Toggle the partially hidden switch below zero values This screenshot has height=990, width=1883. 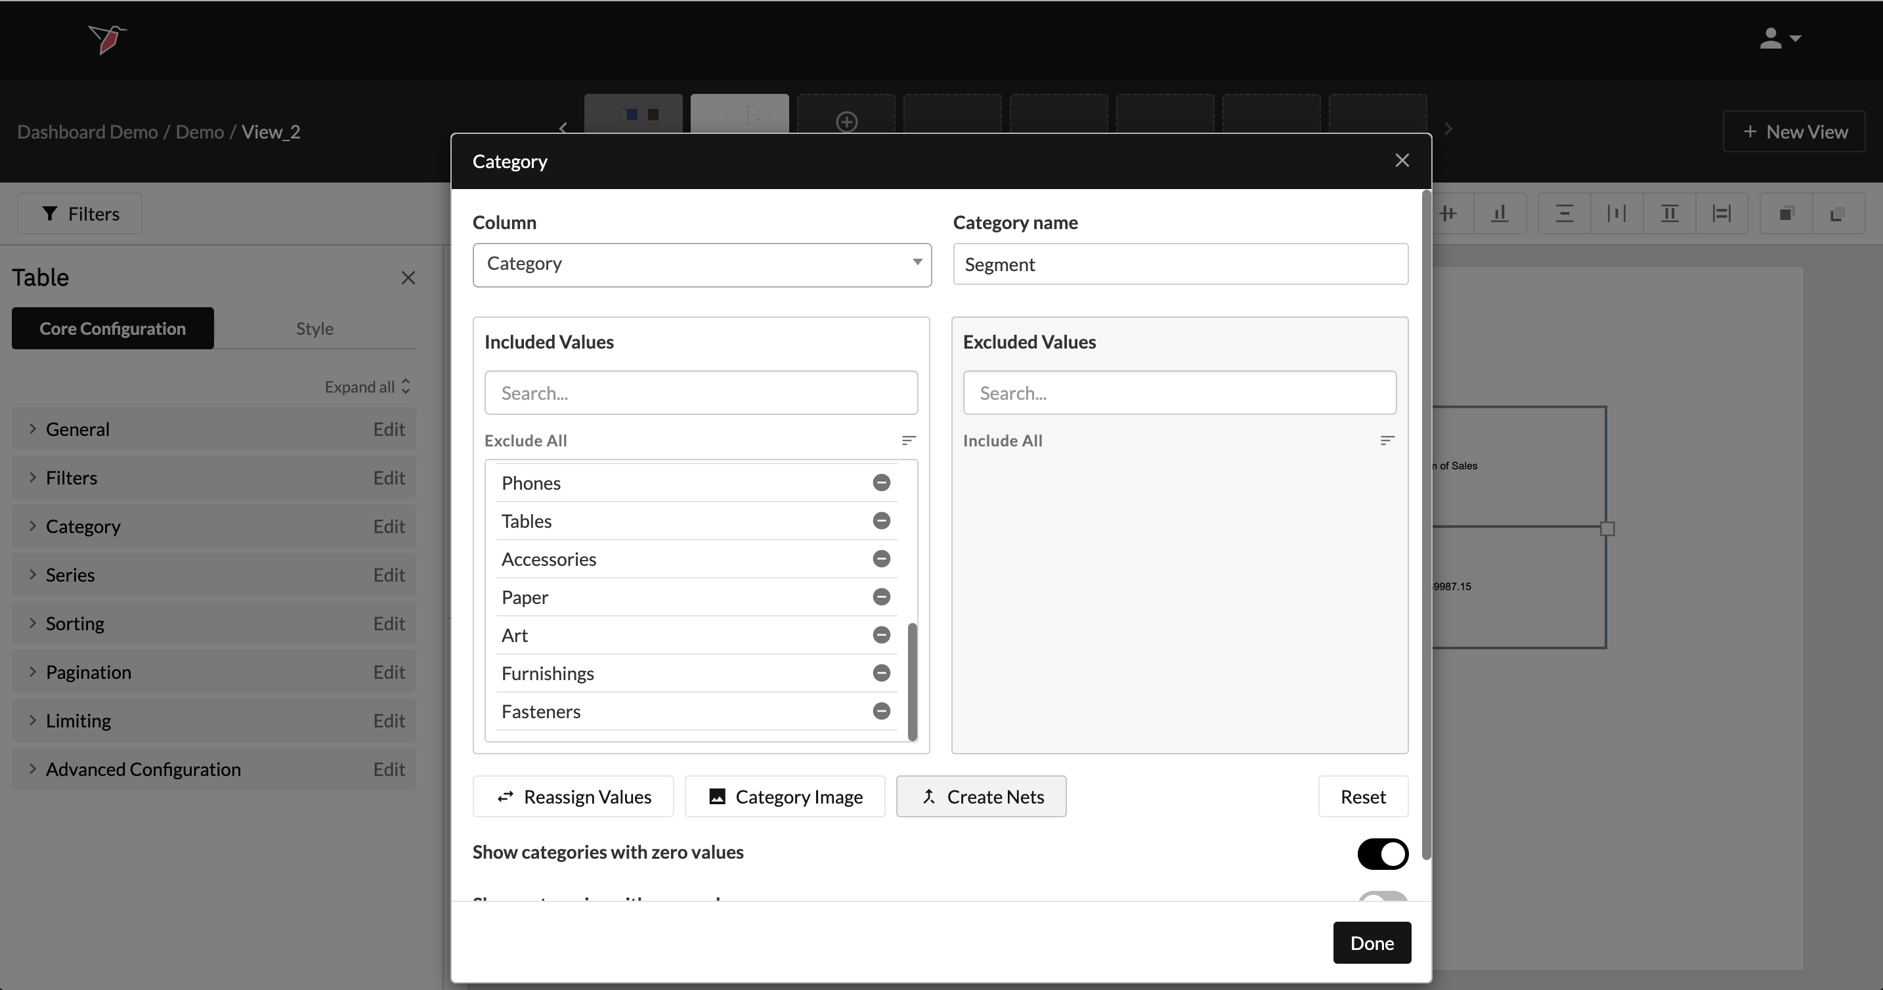point(1381,897)
